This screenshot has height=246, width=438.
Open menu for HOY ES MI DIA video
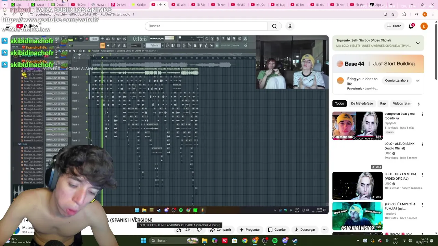coord(422,175)
